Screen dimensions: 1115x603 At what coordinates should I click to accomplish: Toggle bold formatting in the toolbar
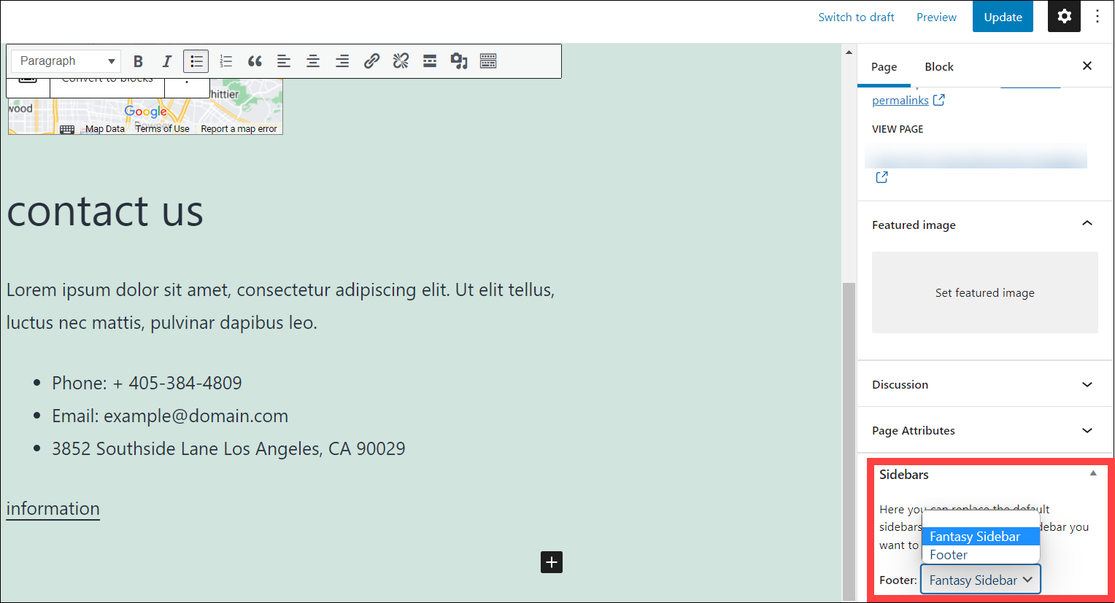pyautogui.click(x=138, y=61)
